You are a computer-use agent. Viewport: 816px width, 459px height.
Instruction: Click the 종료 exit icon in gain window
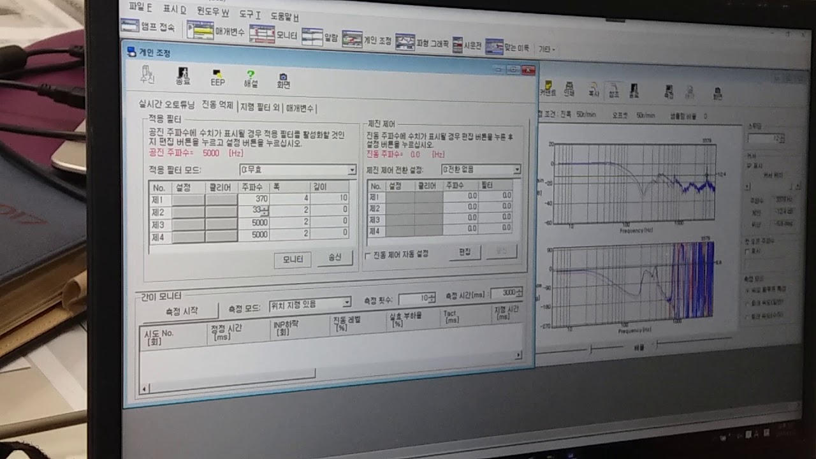click(183, 76)
